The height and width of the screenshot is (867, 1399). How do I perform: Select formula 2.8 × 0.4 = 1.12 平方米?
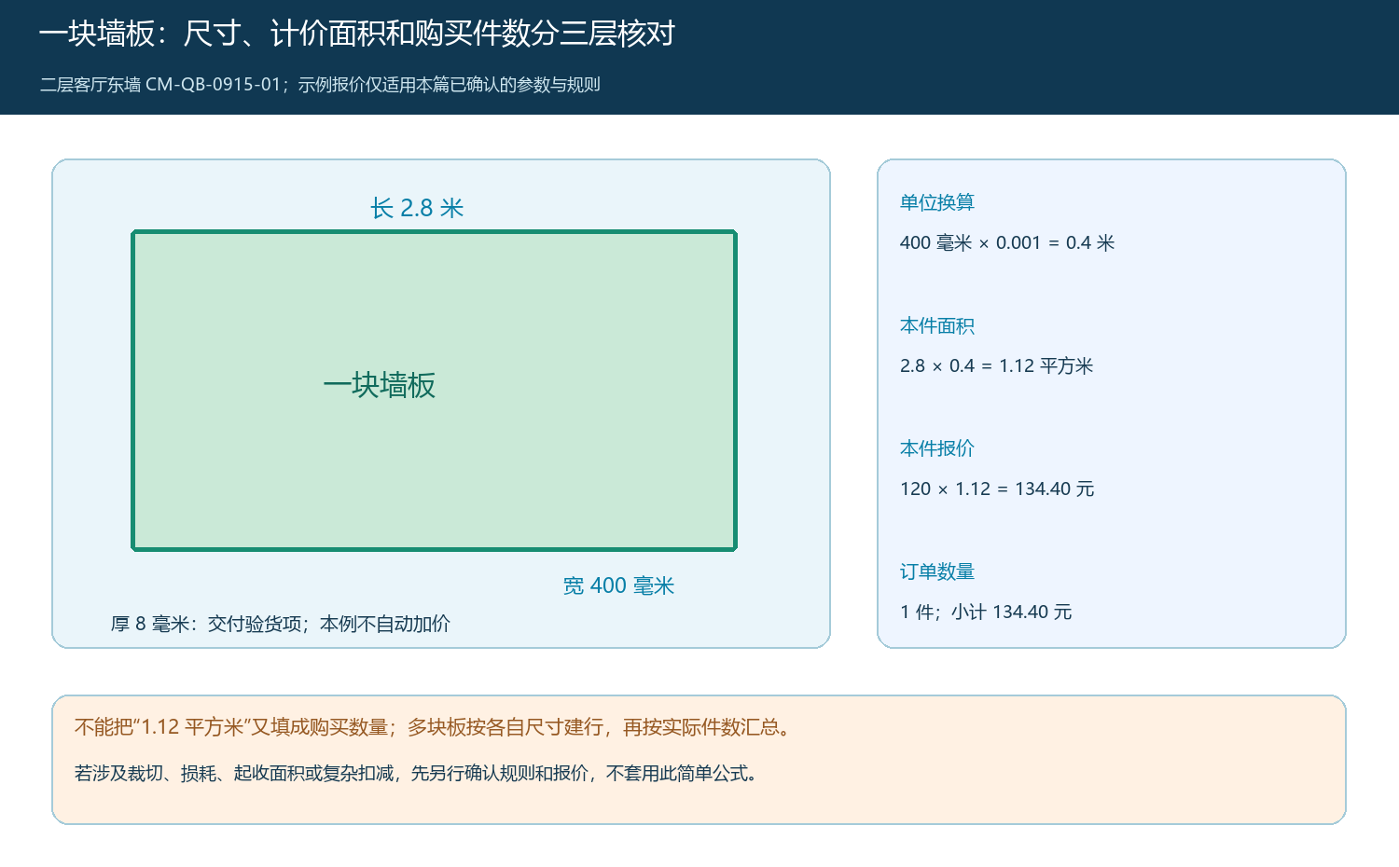[996, 366]
